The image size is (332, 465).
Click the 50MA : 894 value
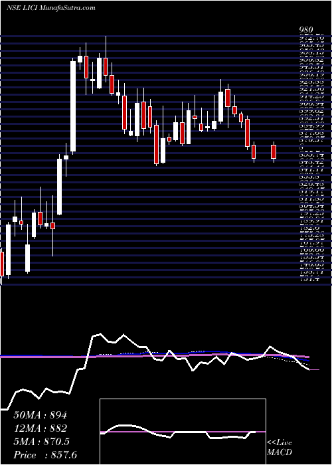click(40, 415)
